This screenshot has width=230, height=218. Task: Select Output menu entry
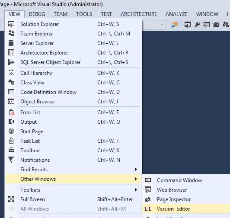[x=73, y=122]
